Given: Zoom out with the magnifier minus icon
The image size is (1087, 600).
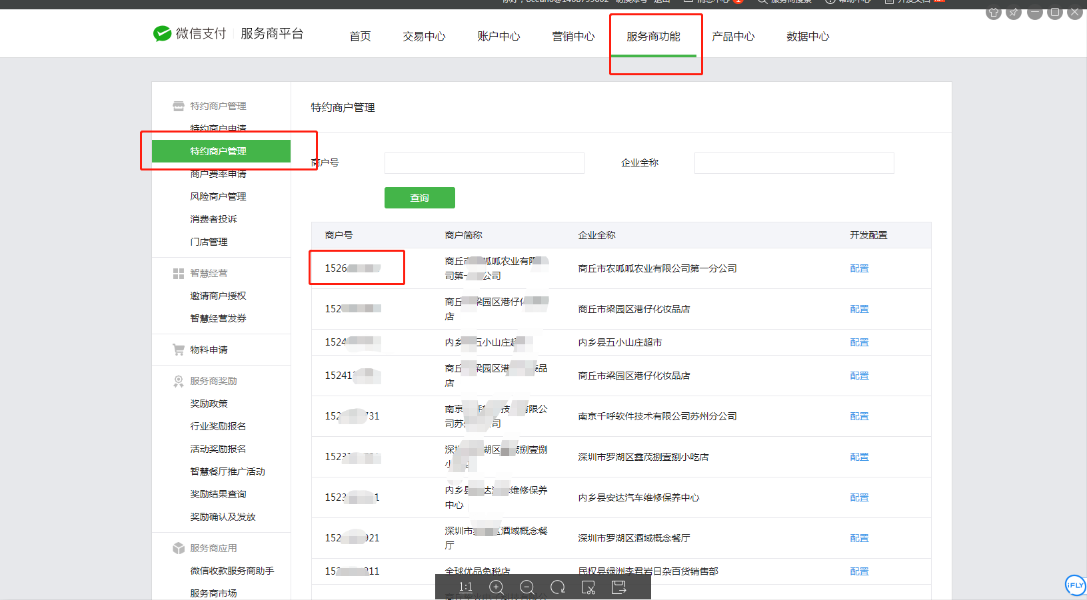Looking at the screenshot, I should click(x=527, y=587).
